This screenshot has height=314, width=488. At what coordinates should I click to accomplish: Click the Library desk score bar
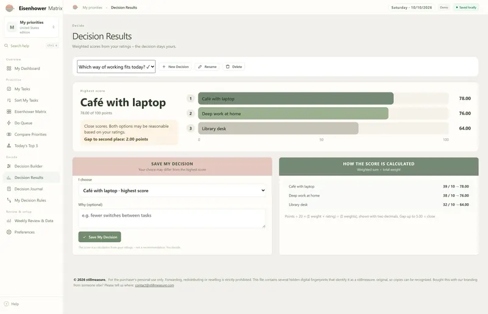[x=278, y=128]
